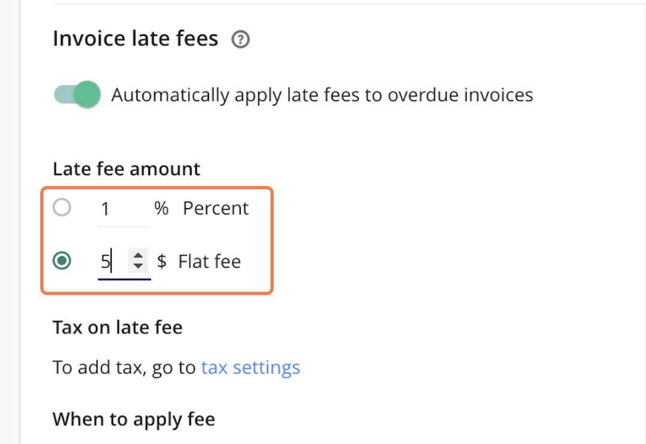Select the Flat fee radio button
The height and width of the screenshot is (444, 646).
[62, 261]
